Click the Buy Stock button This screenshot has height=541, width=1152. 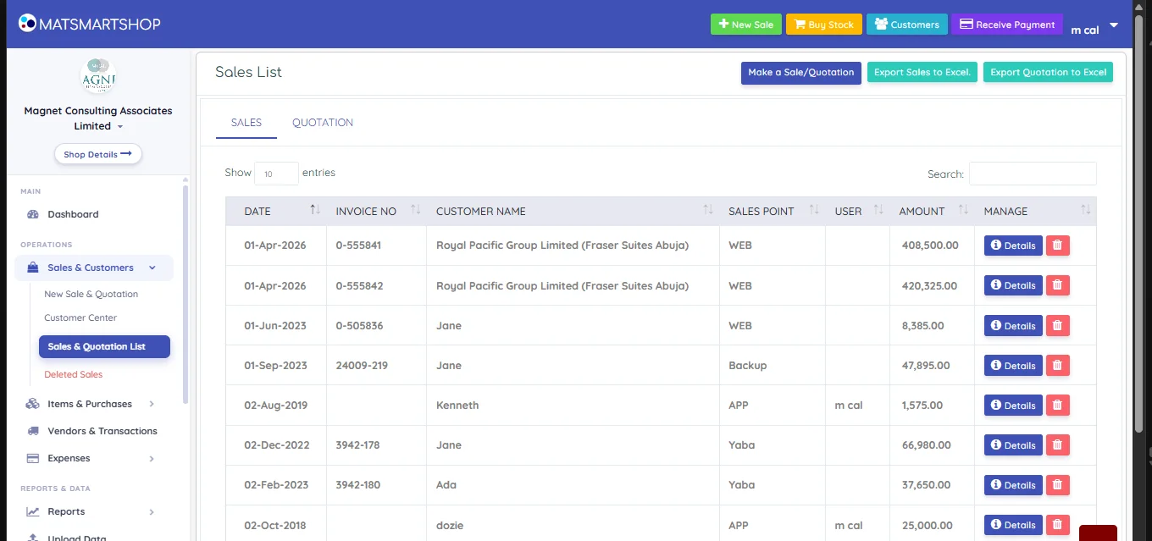(x=824, y=25)
